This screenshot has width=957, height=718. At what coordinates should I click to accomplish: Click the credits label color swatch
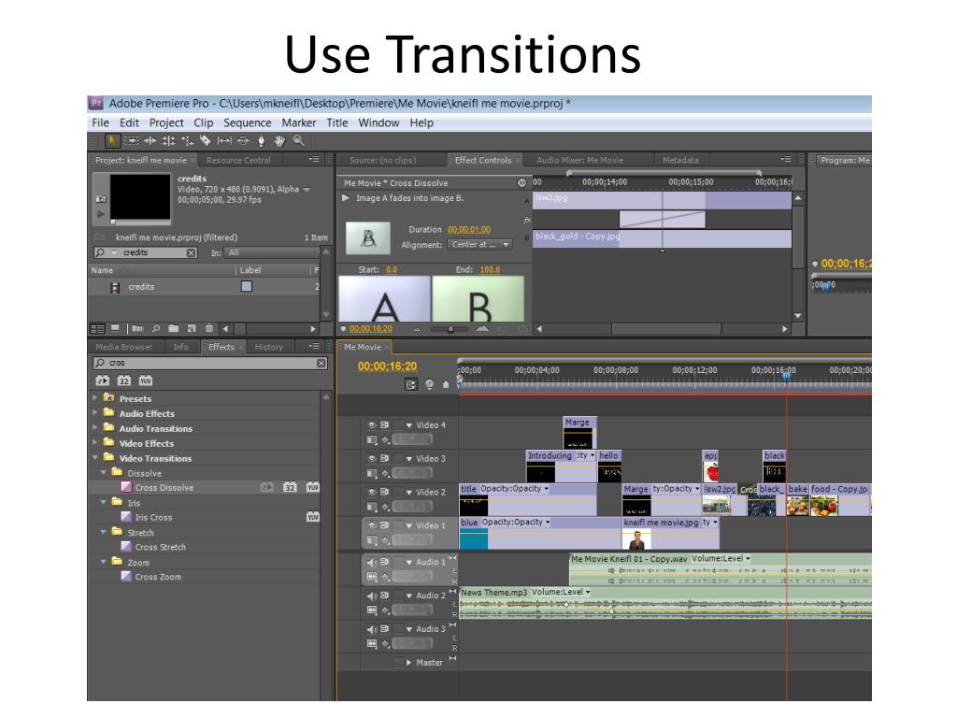point(247,287)
